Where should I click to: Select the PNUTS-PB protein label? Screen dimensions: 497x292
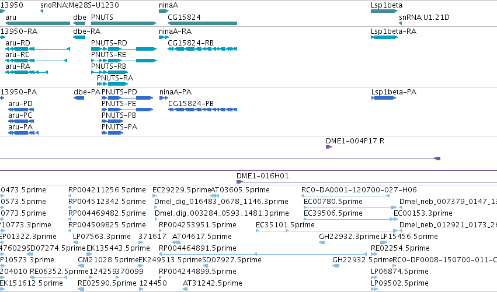(119, 115)
